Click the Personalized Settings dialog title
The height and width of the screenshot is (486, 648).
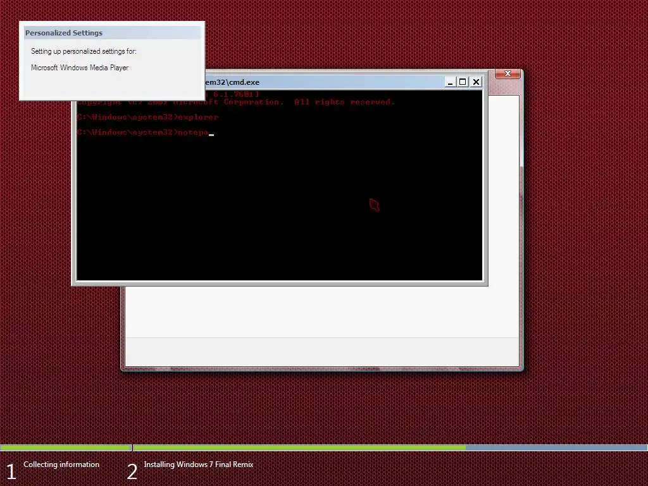(64, 33)
